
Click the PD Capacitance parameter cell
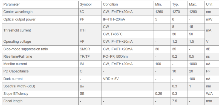(40, 71)
